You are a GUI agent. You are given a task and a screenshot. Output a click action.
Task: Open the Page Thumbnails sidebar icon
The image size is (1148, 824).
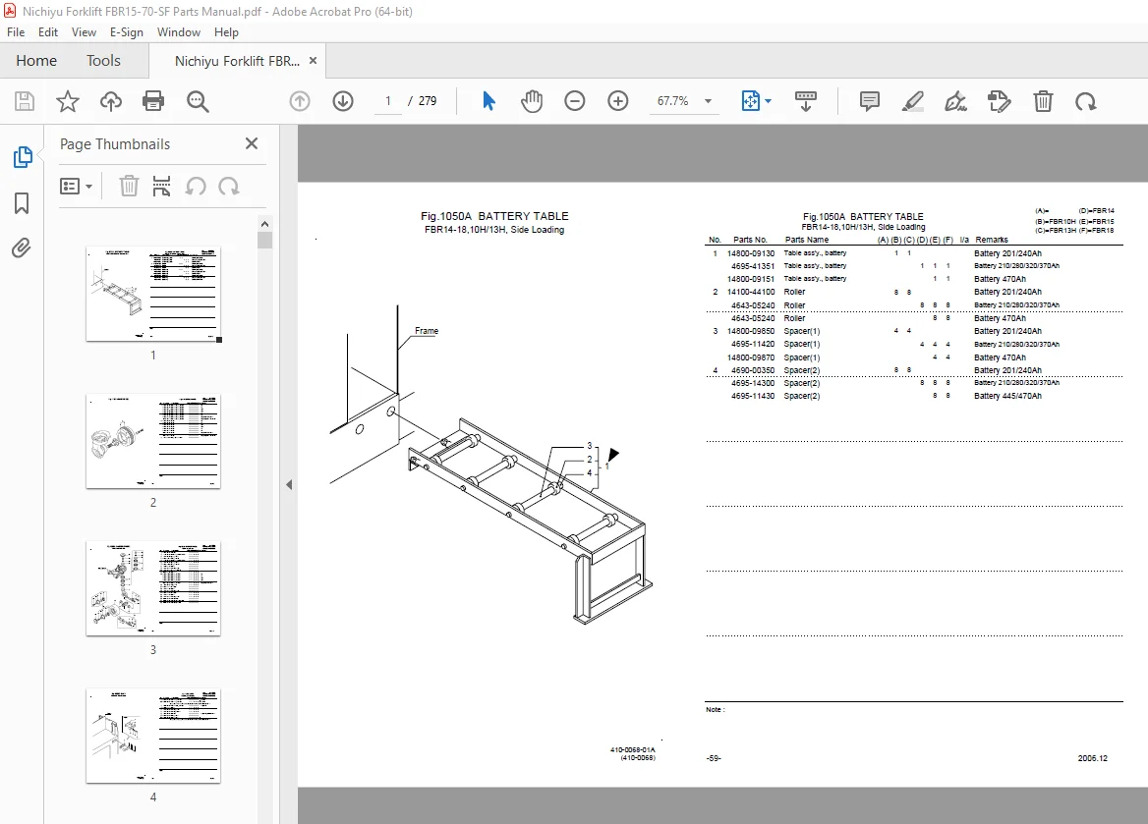click(23, 156)
